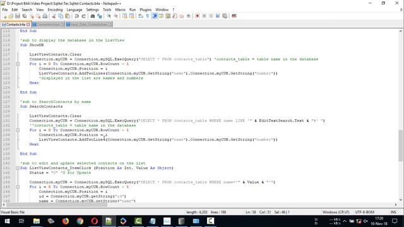
Task: Click the Copy toolbar icon
Action: pyautogui.click(x=61, y=16)
